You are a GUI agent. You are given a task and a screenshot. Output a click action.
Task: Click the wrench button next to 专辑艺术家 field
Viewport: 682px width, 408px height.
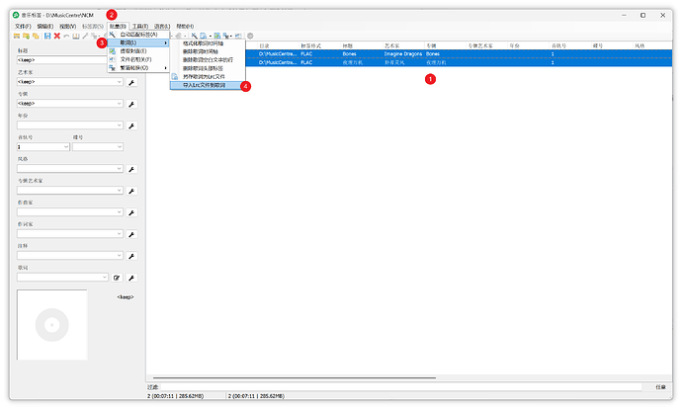tap(131, 191)
